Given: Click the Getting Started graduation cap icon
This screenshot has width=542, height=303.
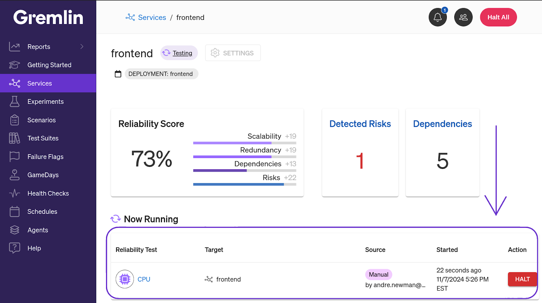Looking at the screenshot, I should (15, 65).
